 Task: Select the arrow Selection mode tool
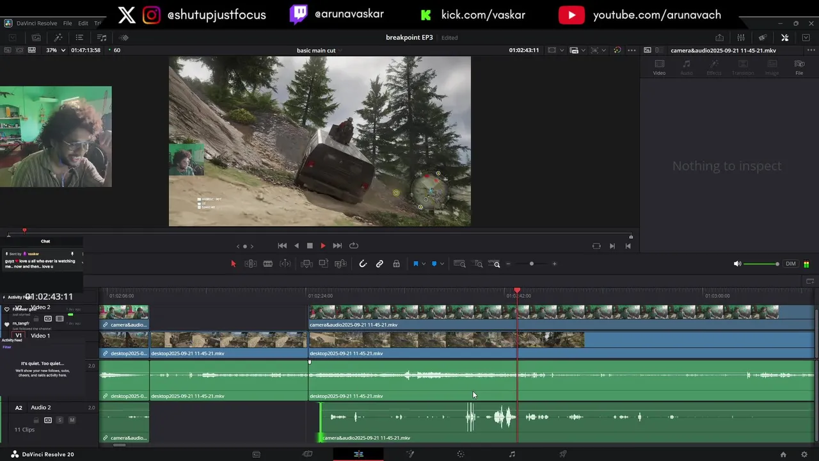233,264
